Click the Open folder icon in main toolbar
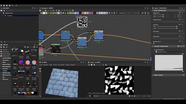 (x=7, y=5)
